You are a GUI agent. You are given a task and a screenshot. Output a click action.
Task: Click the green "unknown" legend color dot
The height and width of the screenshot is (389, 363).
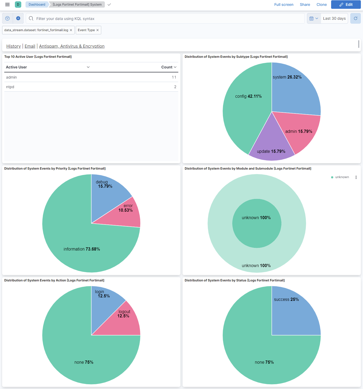332,177
